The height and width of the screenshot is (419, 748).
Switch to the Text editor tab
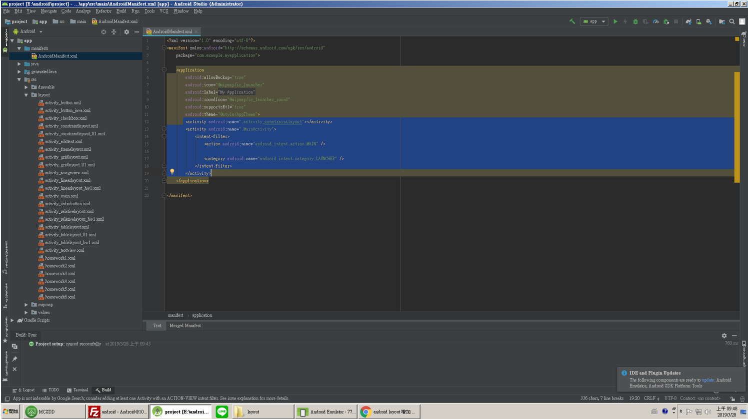(157, 326)
